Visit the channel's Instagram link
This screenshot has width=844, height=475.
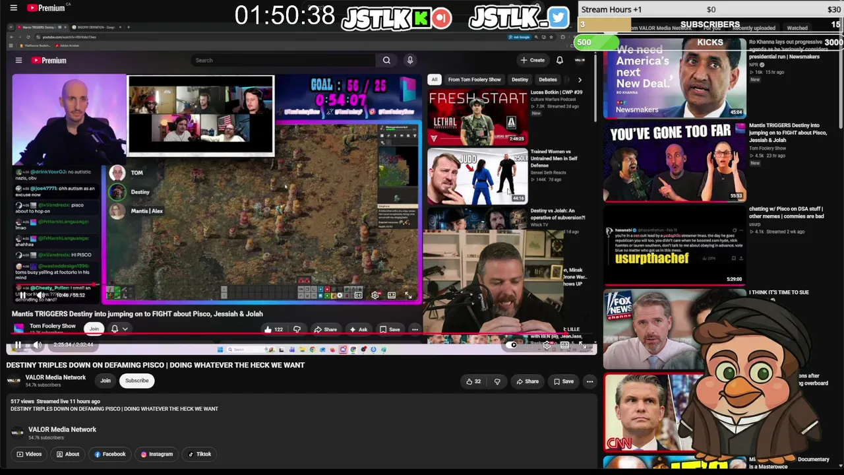(156, 454)
